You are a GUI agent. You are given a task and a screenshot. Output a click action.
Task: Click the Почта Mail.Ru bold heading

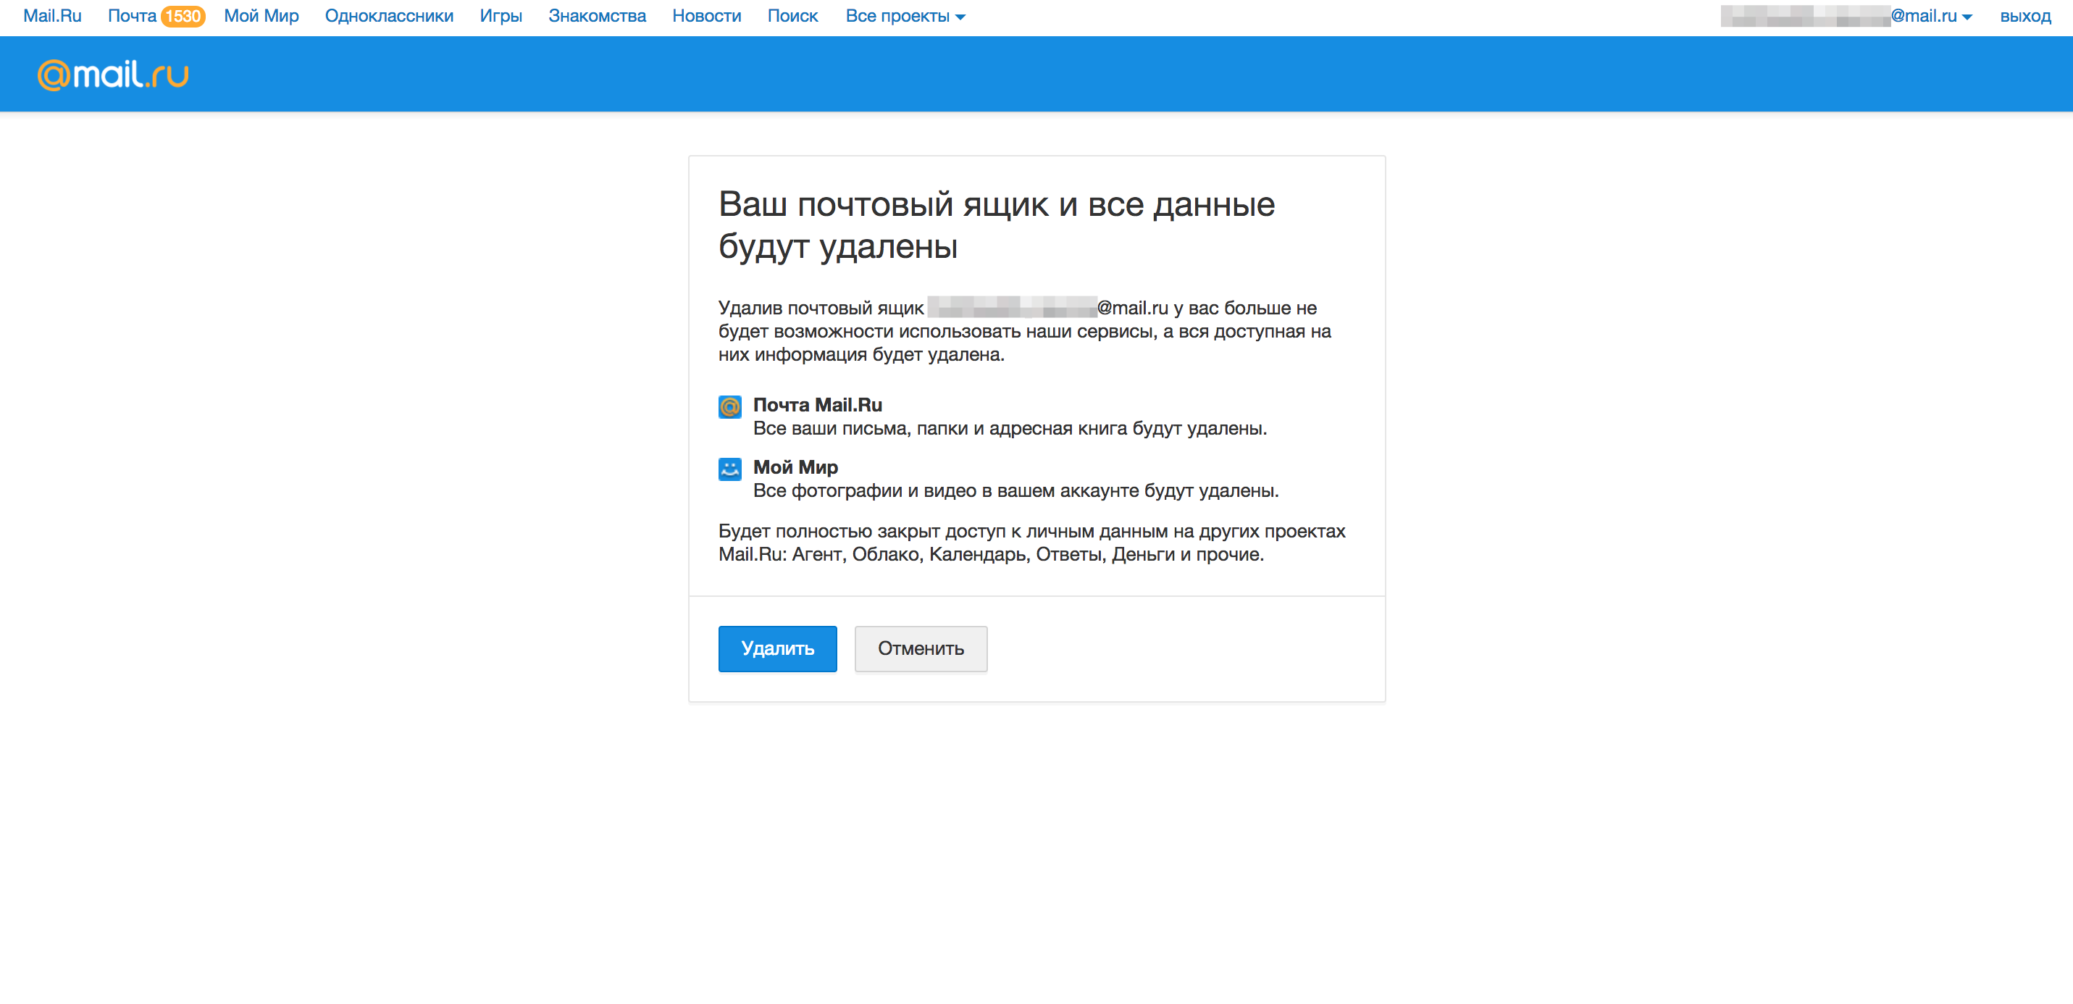(817, 405)
